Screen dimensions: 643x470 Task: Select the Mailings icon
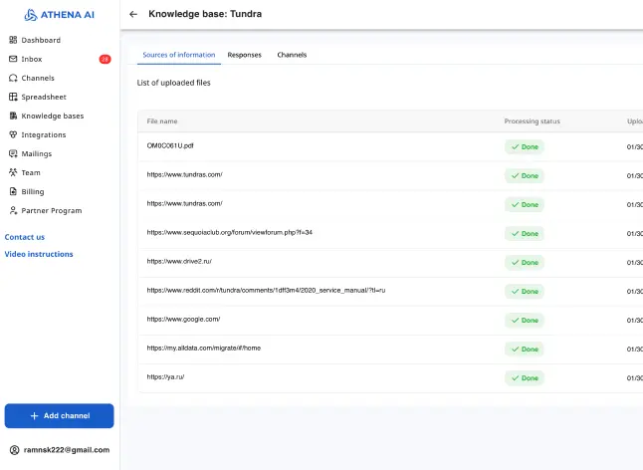13,153
